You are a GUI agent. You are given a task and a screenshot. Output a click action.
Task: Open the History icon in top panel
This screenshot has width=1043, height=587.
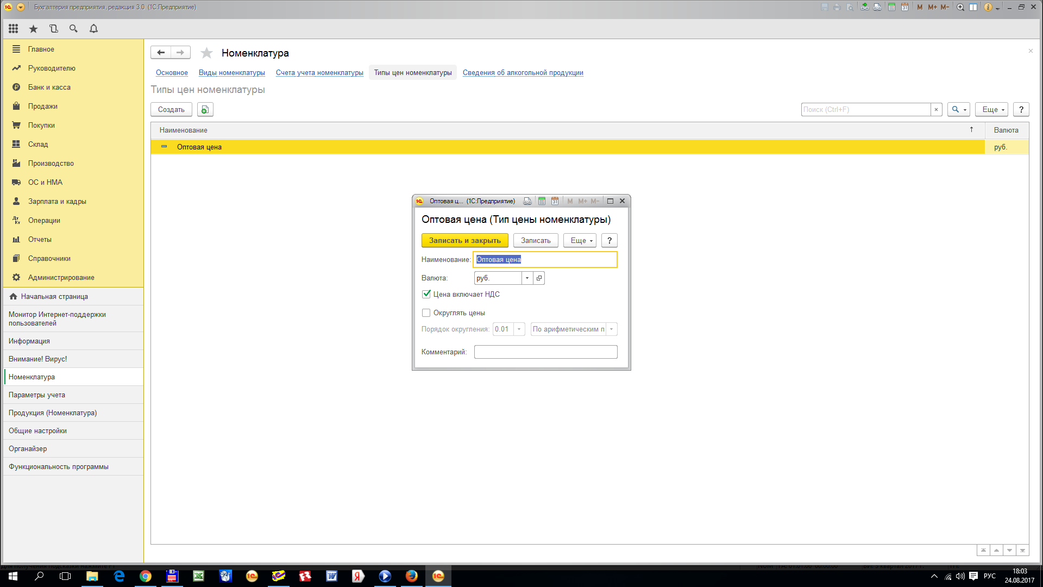53,29
